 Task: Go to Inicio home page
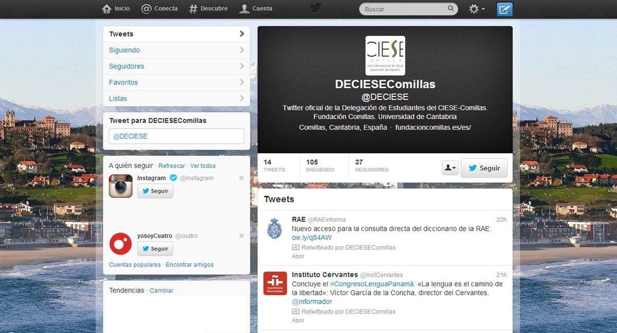pos(116,9)
